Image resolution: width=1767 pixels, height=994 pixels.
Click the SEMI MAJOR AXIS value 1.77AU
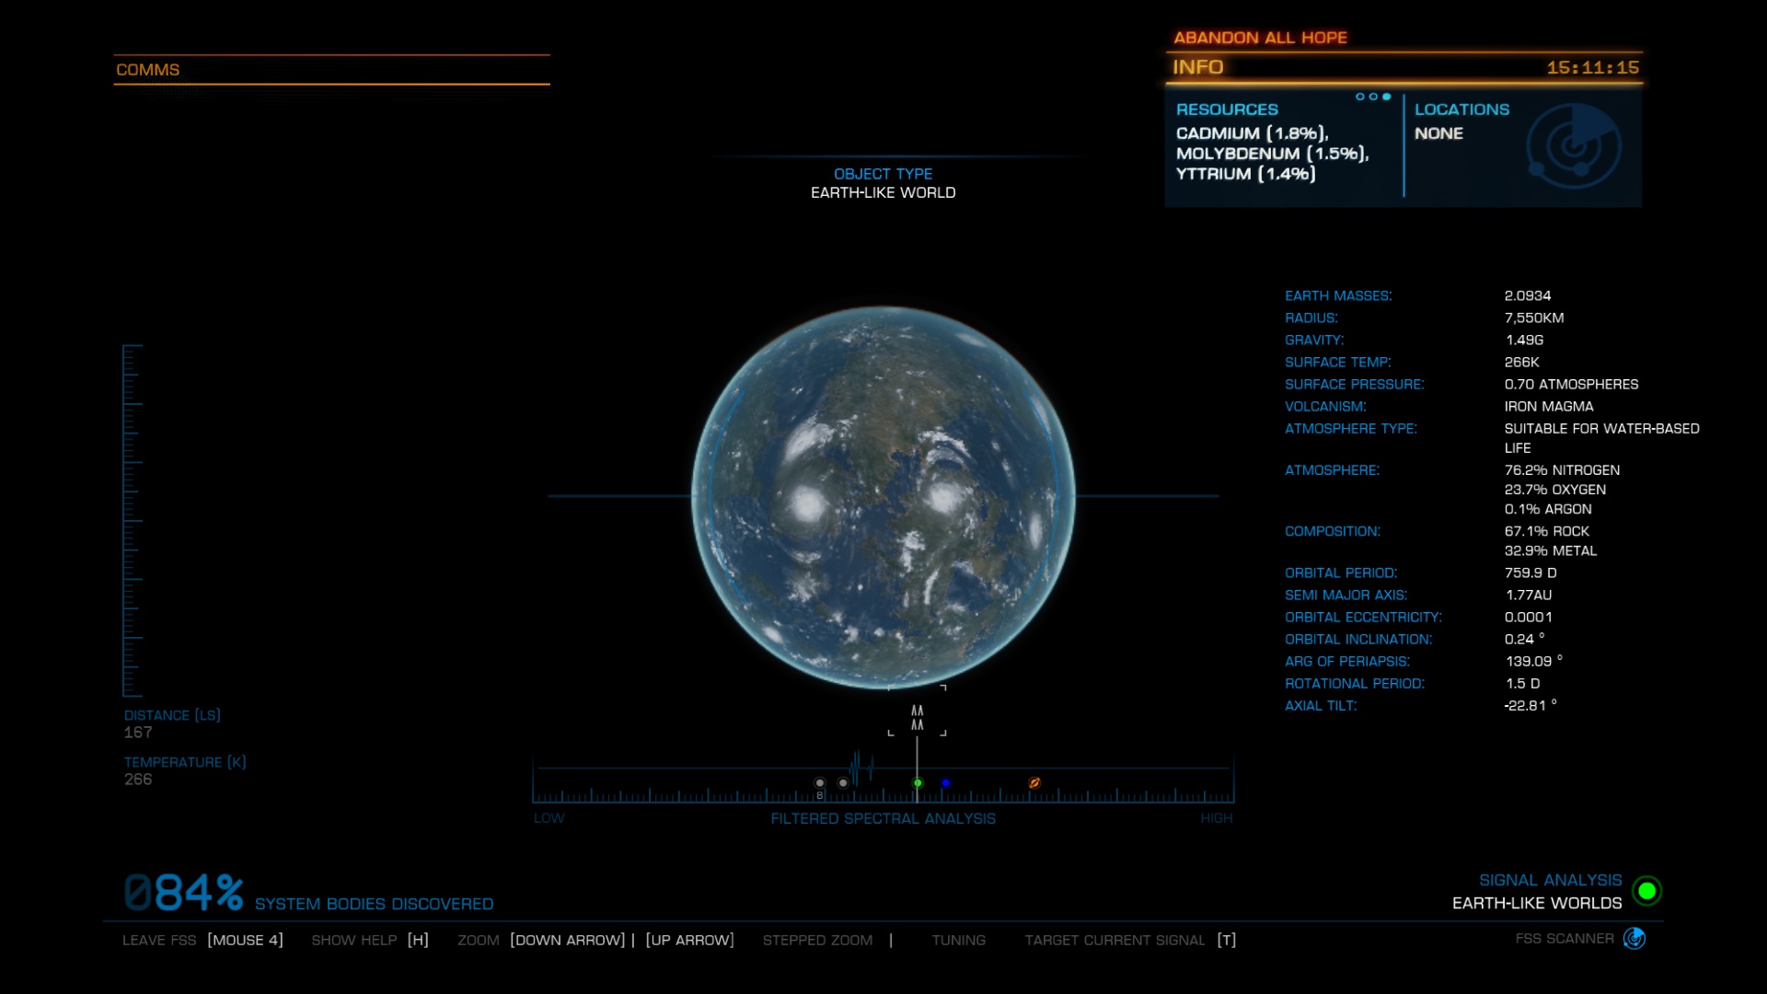point(1529,595)
